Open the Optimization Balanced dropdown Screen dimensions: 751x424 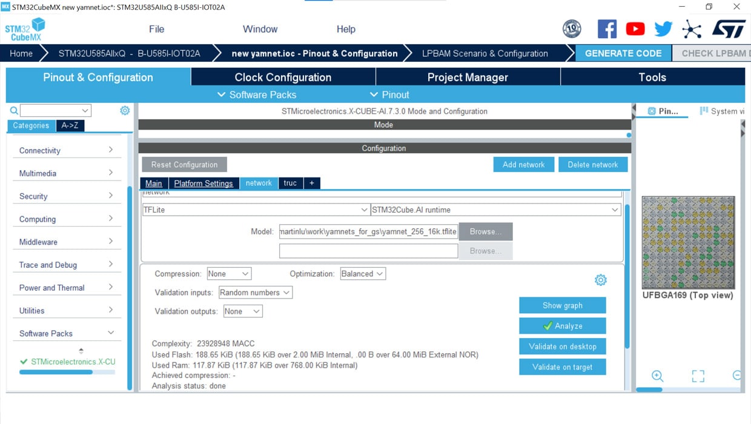[362, 274]
